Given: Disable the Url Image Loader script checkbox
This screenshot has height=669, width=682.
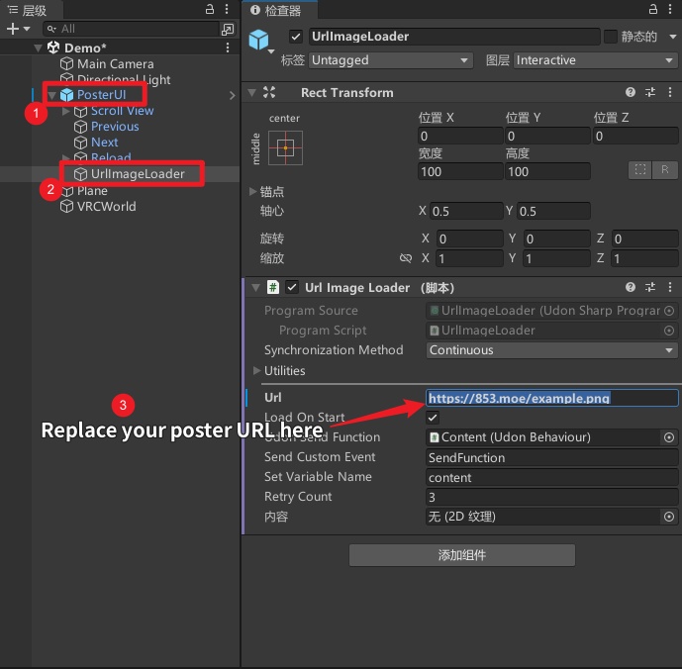Looking at the screenshot, I should (292, 288).
